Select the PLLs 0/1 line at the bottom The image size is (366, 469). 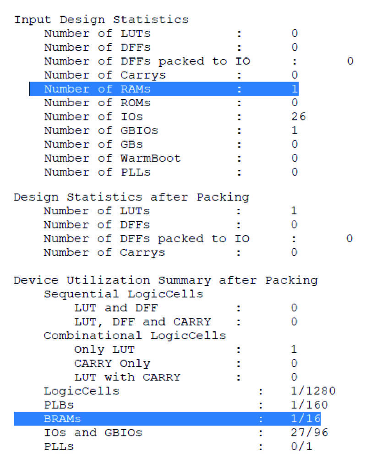[x=178, y=447]
